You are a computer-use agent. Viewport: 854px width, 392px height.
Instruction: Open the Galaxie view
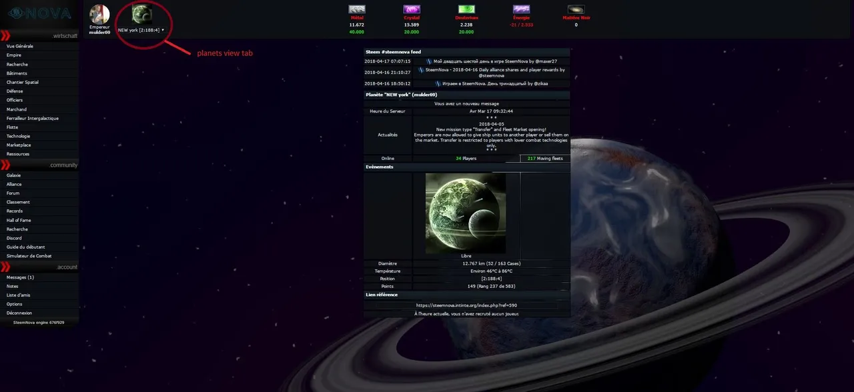(14, 175)
